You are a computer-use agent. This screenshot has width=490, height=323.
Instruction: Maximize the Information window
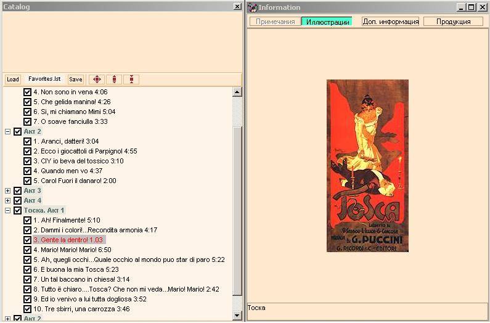472,7
